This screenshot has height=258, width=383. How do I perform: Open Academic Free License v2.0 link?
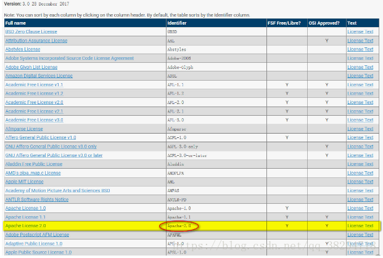pos(34,102)
